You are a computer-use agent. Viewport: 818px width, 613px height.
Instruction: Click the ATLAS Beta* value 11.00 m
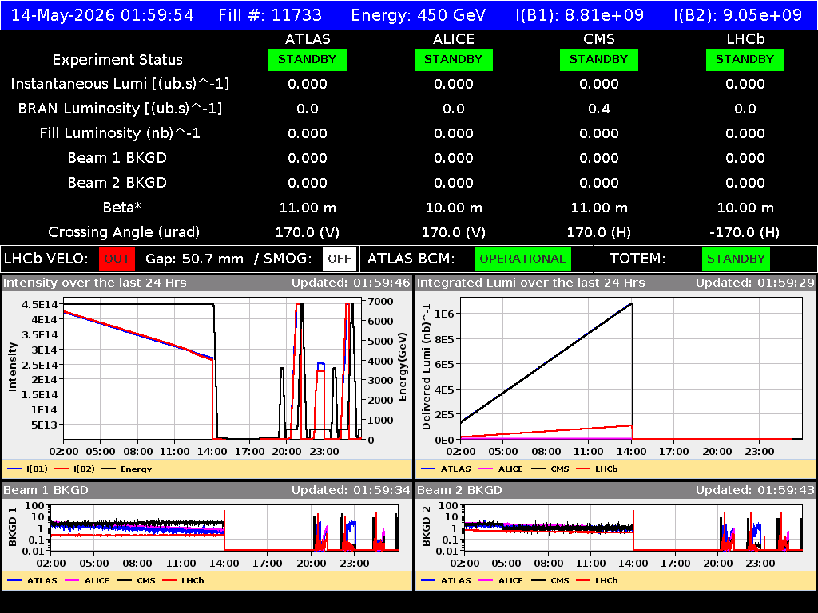pyautogui.click(x=308, y=208)
